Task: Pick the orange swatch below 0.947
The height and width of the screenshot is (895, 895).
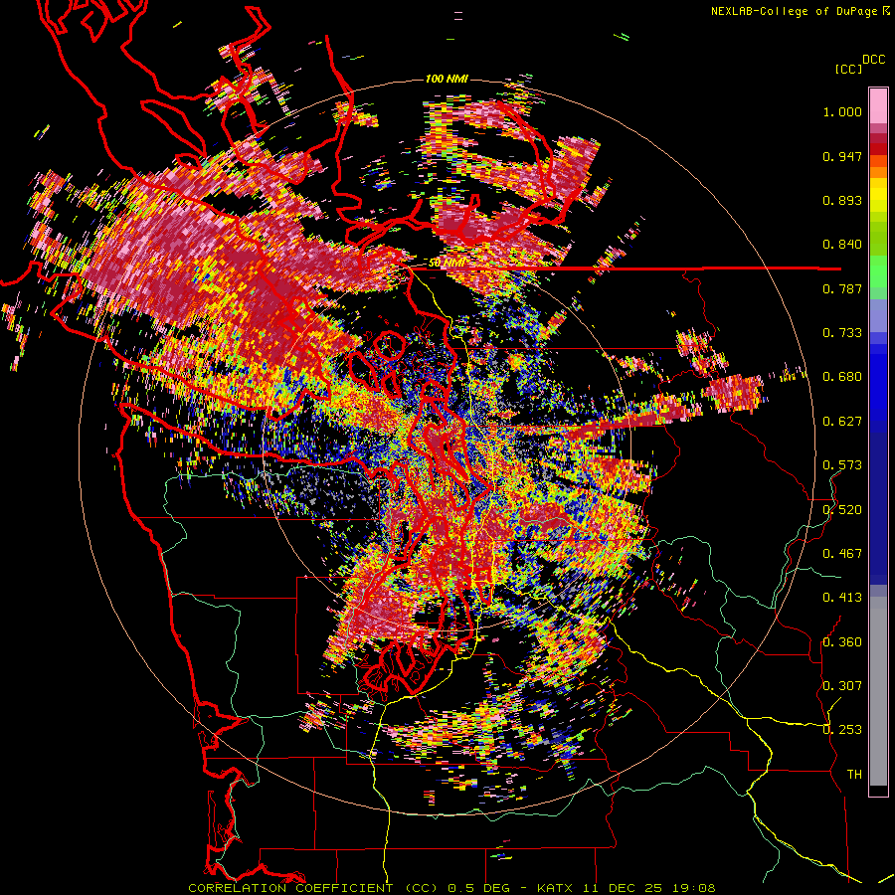Action: click(x=878, y=172)
